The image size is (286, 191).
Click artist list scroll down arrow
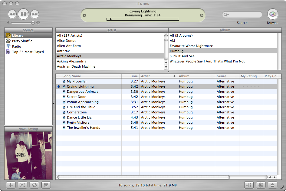click(166, 67)
